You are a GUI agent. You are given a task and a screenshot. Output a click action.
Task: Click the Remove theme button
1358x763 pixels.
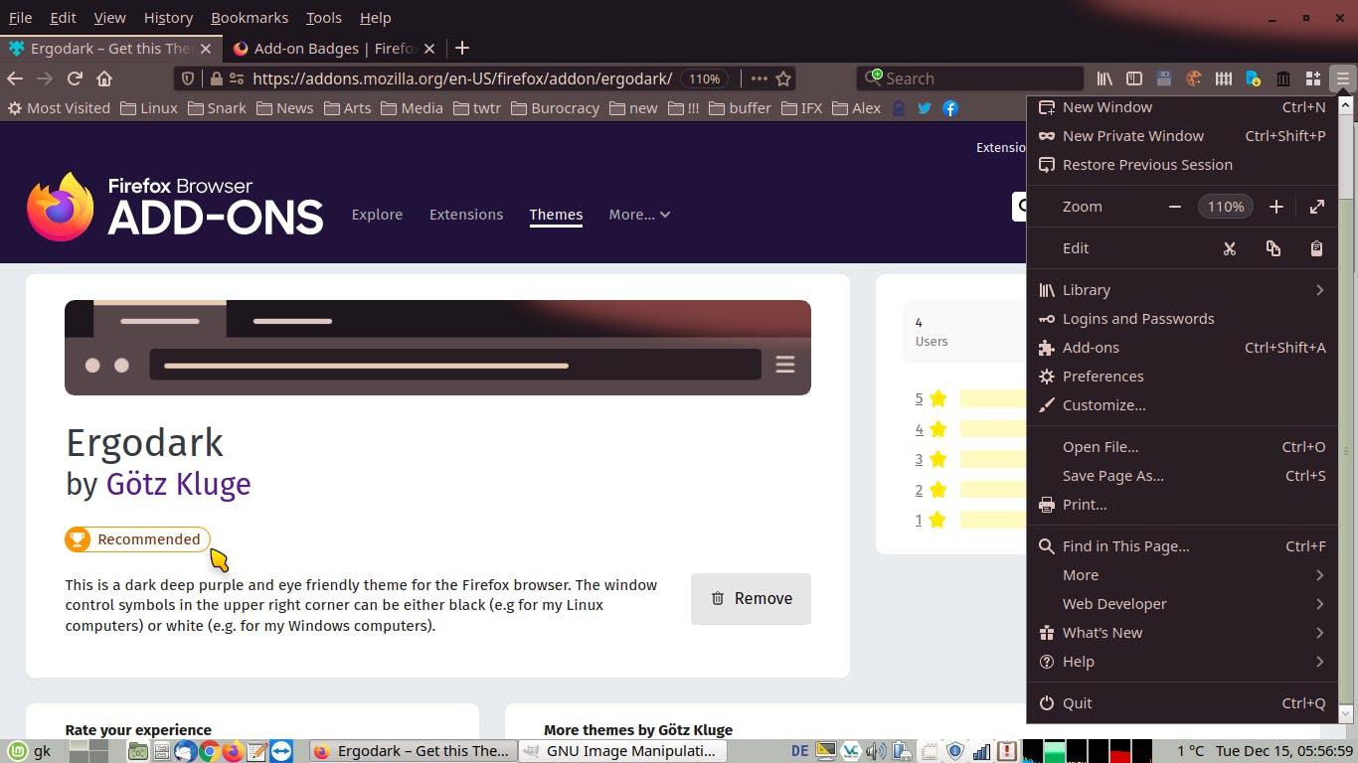751,599
